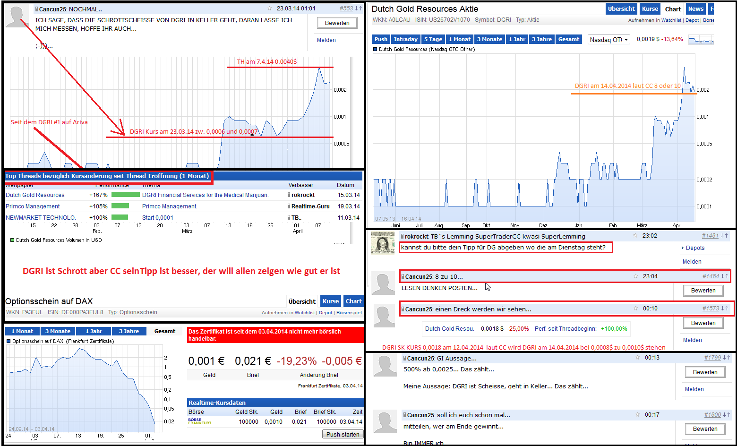Viewport: 737px width, 446px height.
Task: Click Melden under post #1799
Action: 694,389
